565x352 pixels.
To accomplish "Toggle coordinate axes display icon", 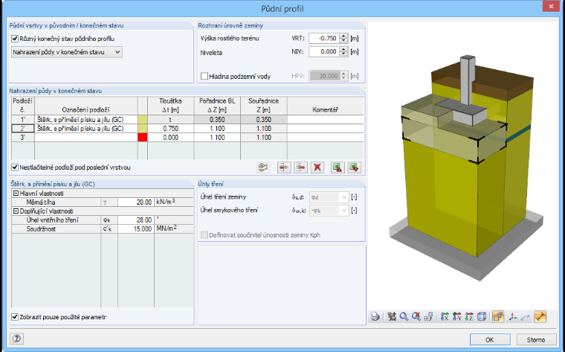I will 513,317.
